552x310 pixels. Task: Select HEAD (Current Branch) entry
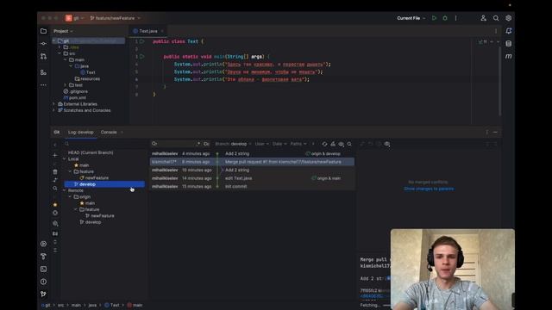(x=91, y=152)
